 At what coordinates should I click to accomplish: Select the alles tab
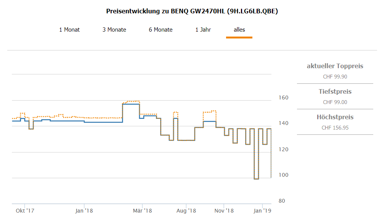239,30
